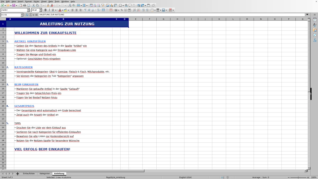This screenshot has height=179, width=318.
Task: Insert an image via the toolbar icon
Action: click(108, 5)
